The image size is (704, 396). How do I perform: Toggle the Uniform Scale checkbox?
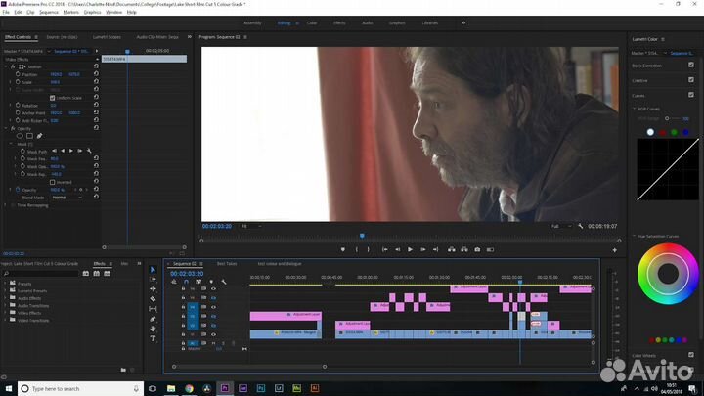click(53, 98)
